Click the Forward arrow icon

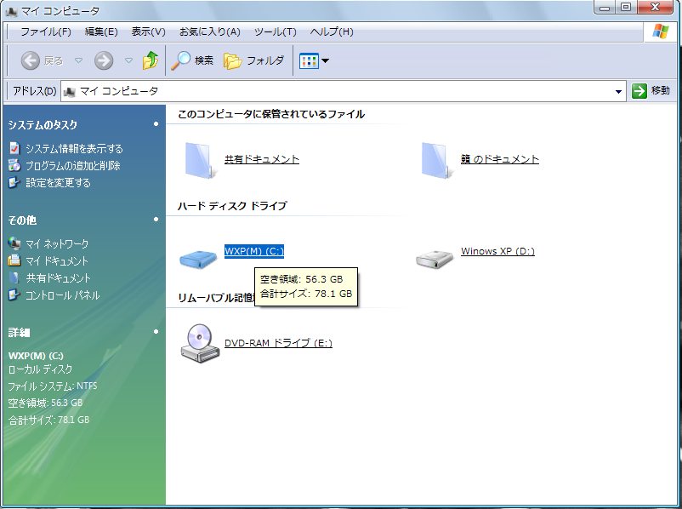104,60
